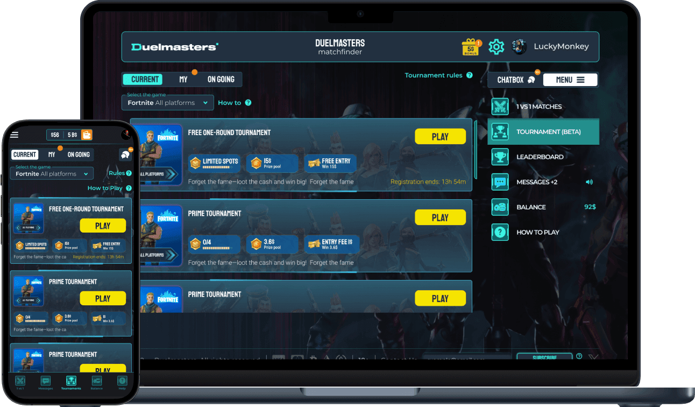The width and height of the screenshot is (695, 407).
Task: Mute message sounds via speaker icon
Action: pyautogui.click(x=589, y=182)
